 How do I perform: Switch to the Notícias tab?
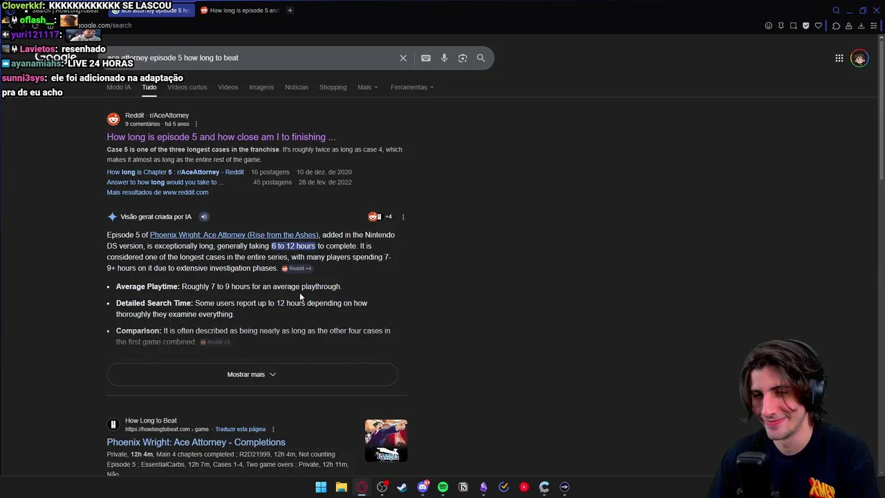[297, 87]
